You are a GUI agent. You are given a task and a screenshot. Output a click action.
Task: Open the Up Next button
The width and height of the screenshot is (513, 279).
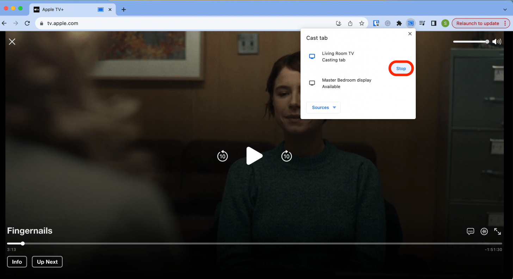coord(47,262)
